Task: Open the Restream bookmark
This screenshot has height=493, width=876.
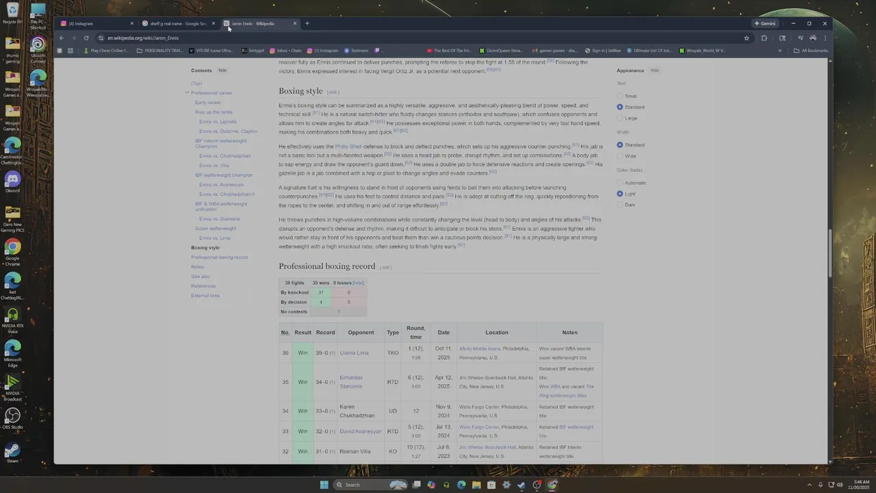Action: [356, 51]
